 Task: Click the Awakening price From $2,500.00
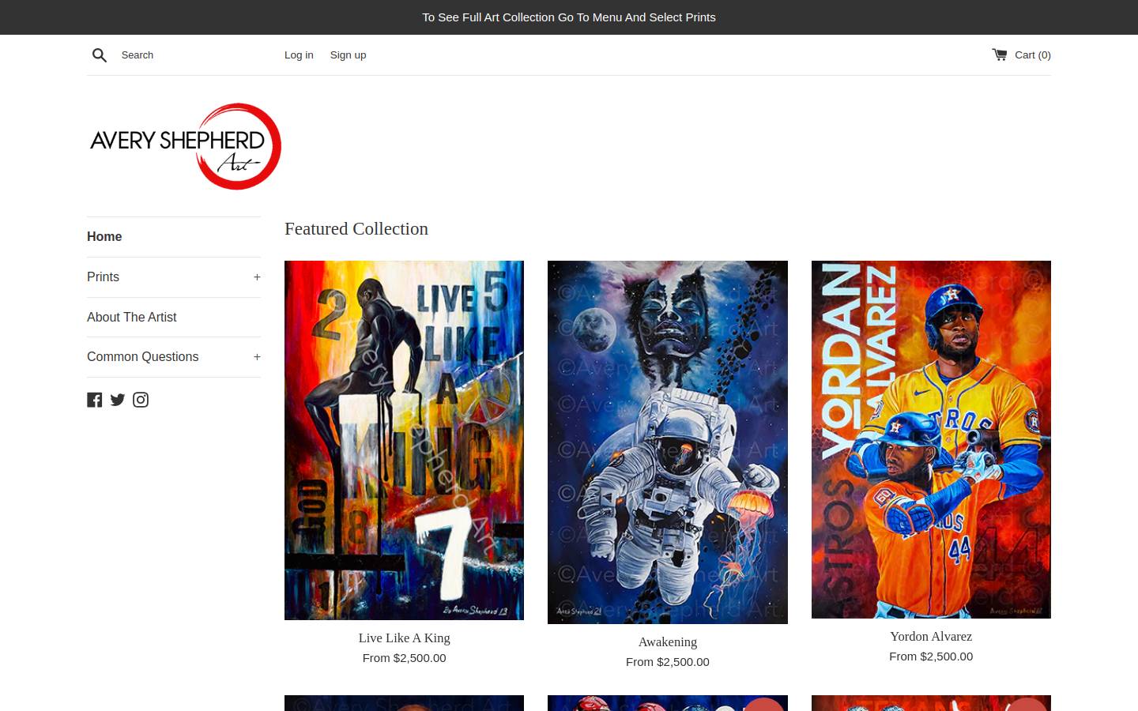(668, 662)
